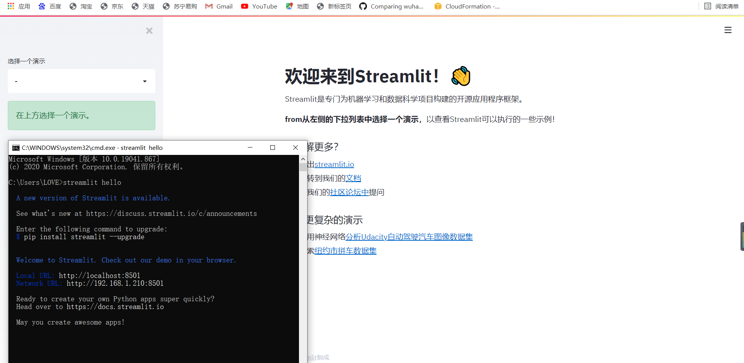Open the Taobao (淘宝) bookmark

click(81, 6)
